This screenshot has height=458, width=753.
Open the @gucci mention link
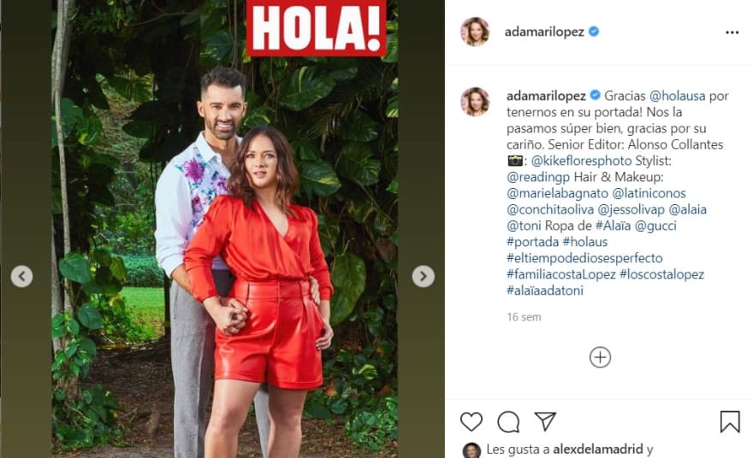coord(655,226)
